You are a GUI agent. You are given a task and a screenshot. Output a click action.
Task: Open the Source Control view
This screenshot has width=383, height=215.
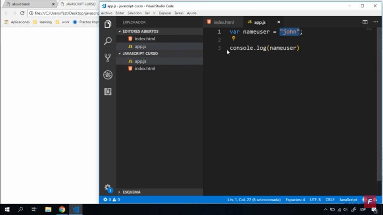108,58
